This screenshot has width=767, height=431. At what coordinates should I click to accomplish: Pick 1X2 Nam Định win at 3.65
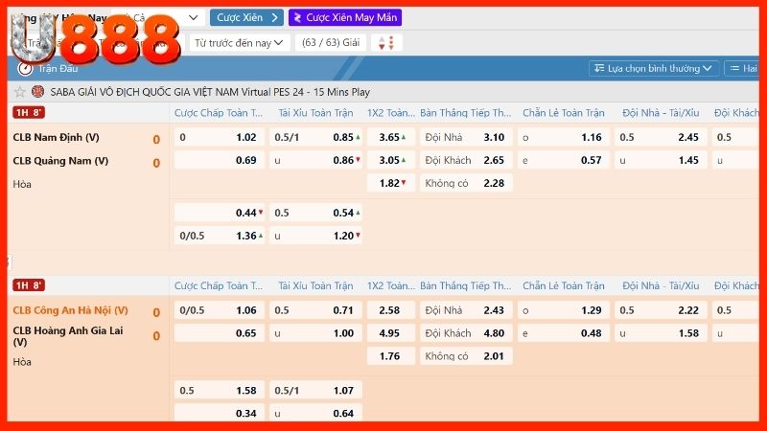pyautogui.click(x=391, y=137)
